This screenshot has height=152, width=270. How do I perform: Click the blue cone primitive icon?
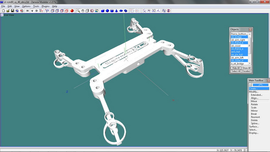(116, 11)
